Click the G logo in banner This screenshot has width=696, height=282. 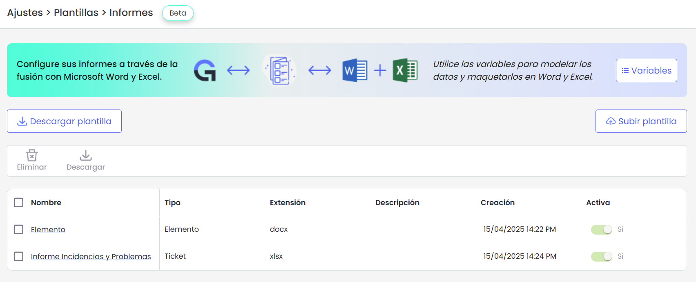[205, 70]
